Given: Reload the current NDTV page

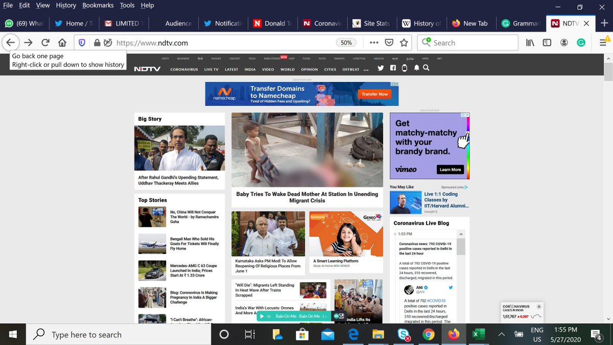Looking at the screenshot, I should (x=45, y=43).
